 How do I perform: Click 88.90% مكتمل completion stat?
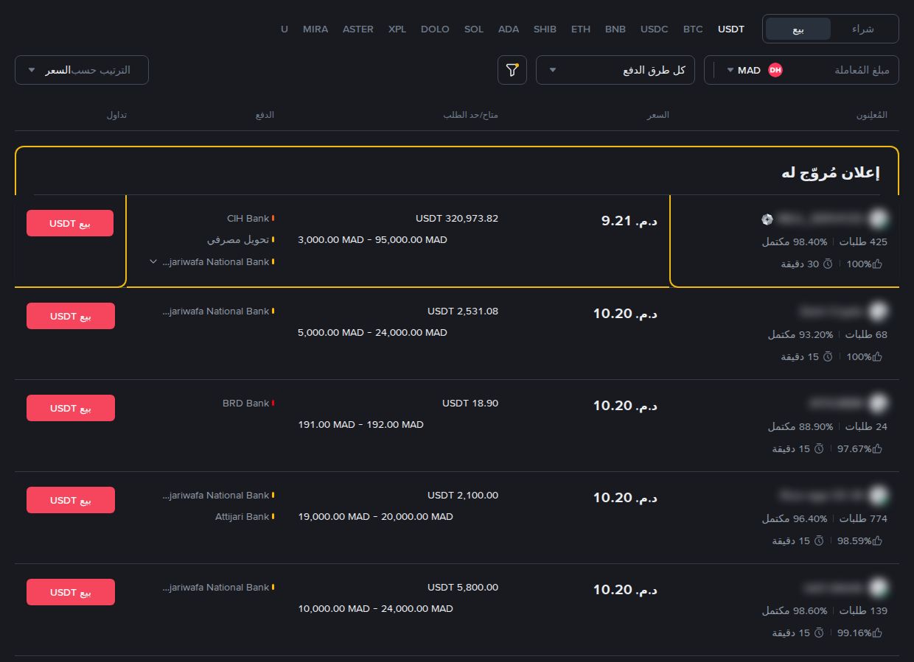[800, 426]
